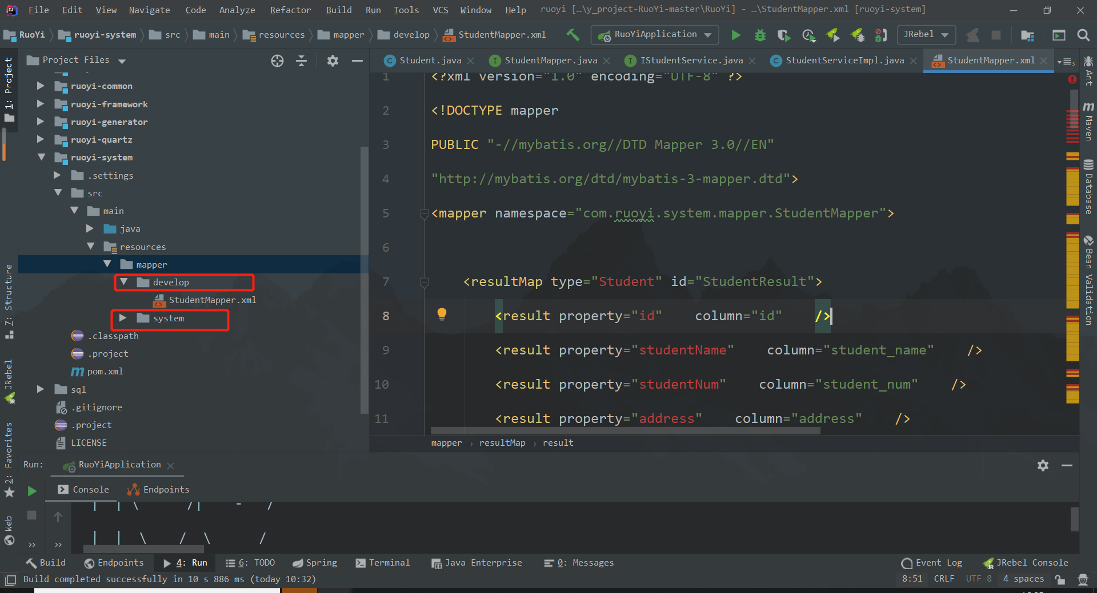Open the RuoYiApplication run configuration dropdown
Image resolution: width=1097 pixels, height=593 pixels.
(655, 35)
